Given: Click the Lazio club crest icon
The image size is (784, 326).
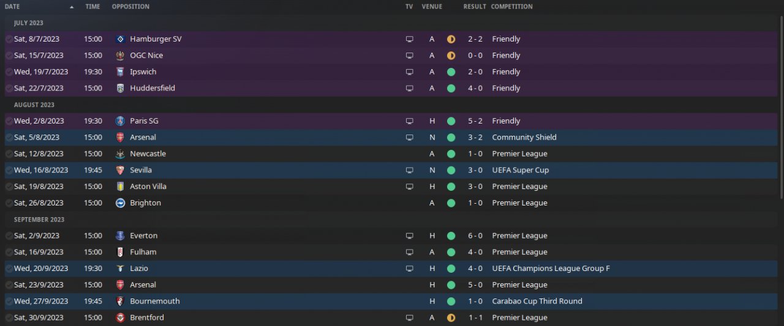Looking at the screenshot, I should pyautogui.click(x=120, y=269).
